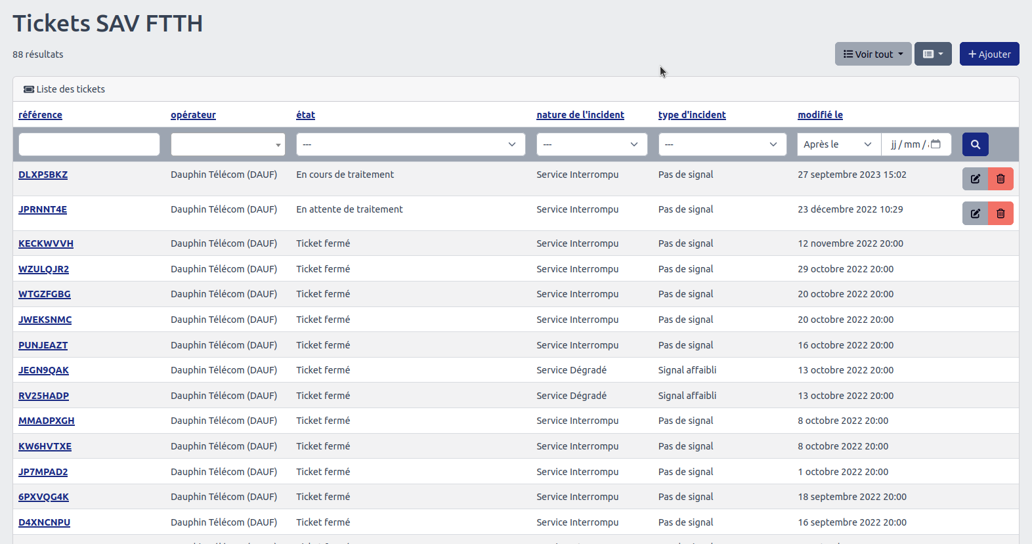Open the nature de l'incident filter dropdown
Viewport: 1032px width, 544px height.
[x=591, y=144]
